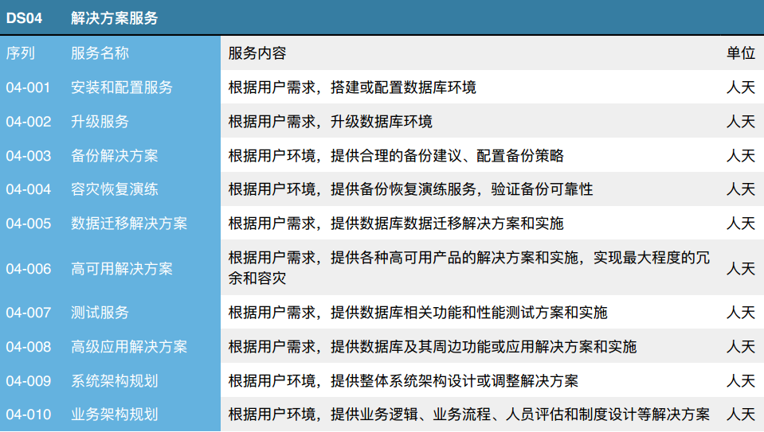Select the 高可用解决方案 service name
764x432 pixels.
122,269
